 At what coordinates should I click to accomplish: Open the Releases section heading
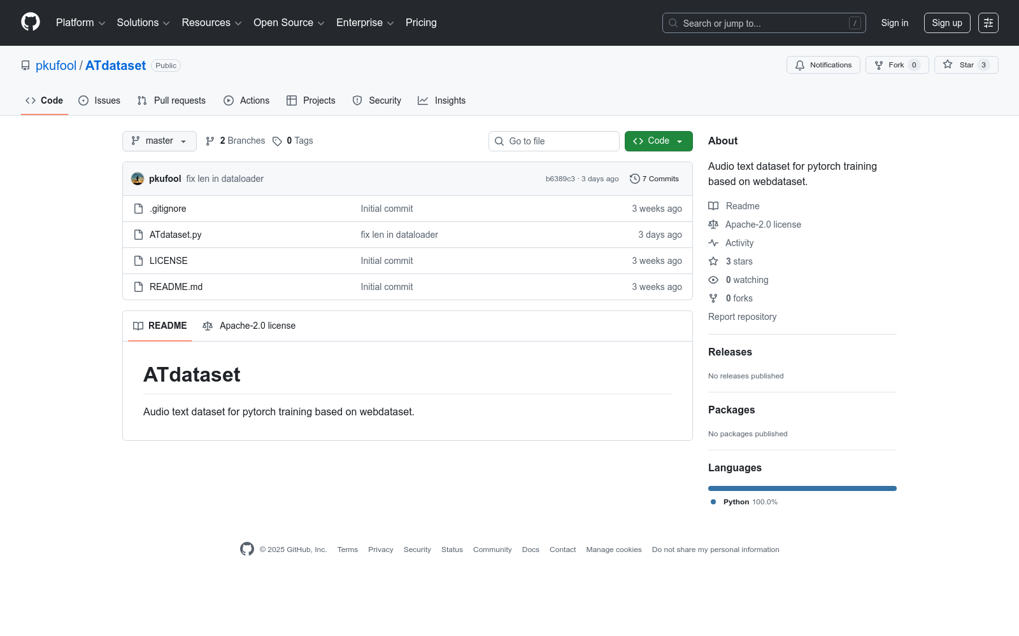click(730, 352)
